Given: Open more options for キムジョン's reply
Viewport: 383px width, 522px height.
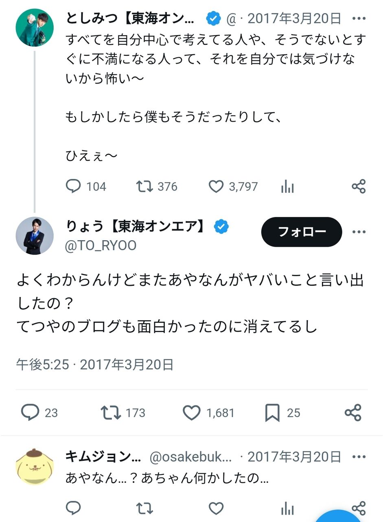Looking at the screenshot, I should (x=359, y=456).
